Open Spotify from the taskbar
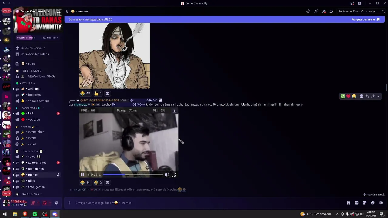The image size is (388, 218). click(35, 214)
